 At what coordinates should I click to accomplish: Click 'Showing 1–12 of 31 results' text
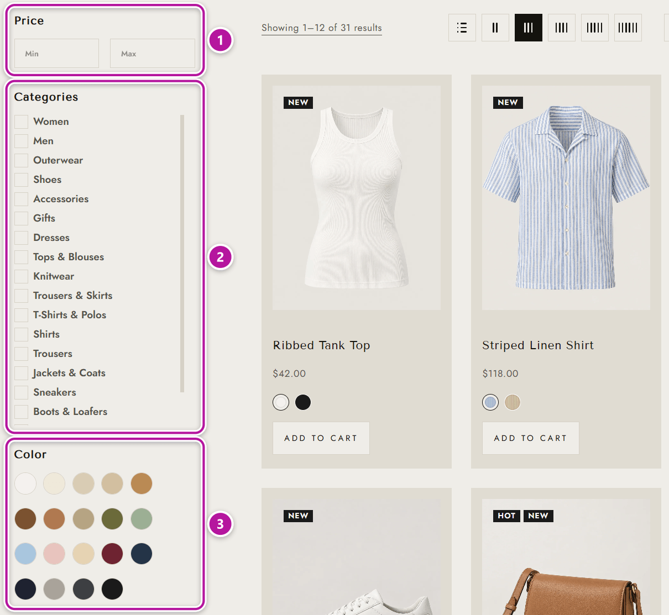(322, 28)
